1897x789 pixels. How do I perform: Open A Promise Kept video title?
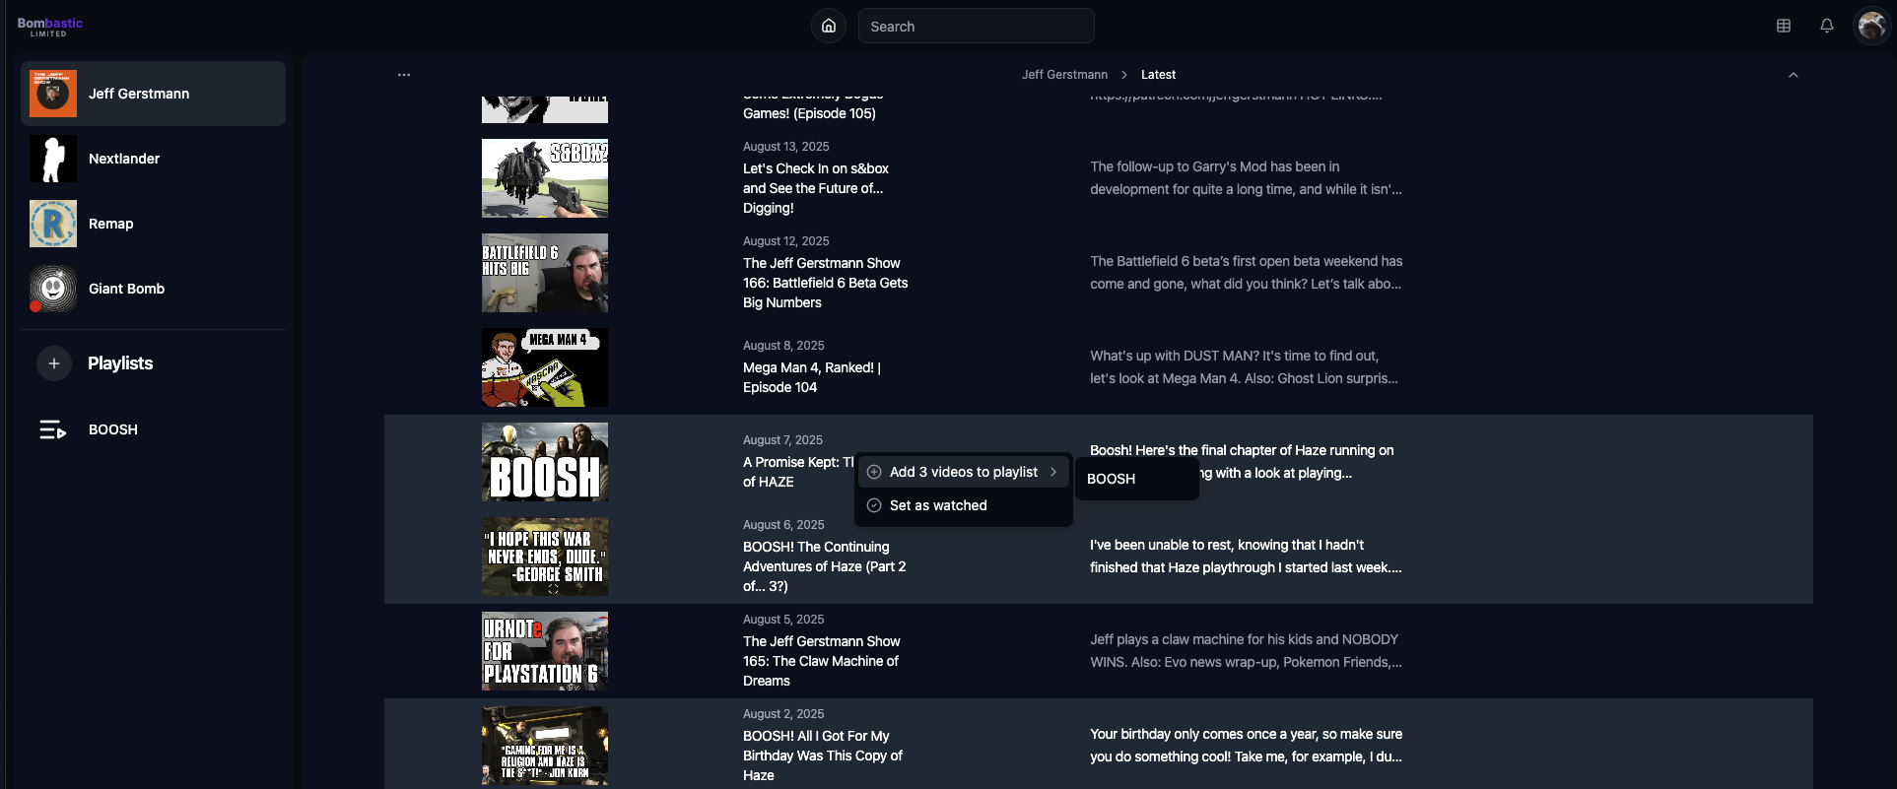click(798, 472)
